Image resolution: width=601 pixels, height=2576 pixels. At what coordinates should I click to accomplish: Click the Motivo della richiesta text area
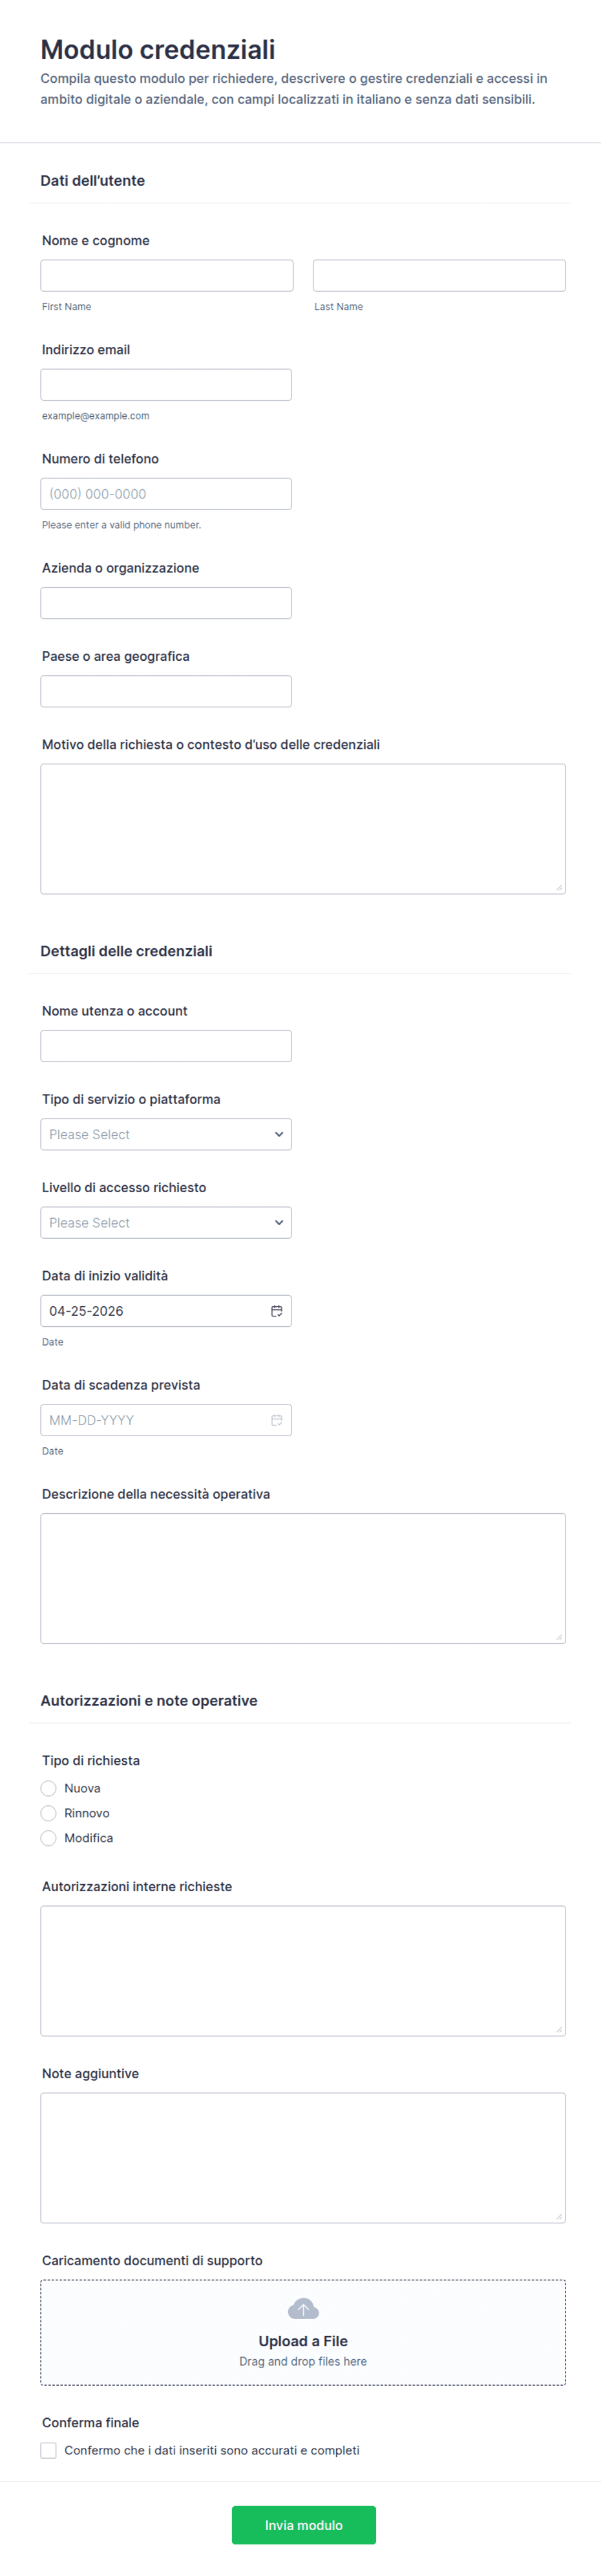302,828
